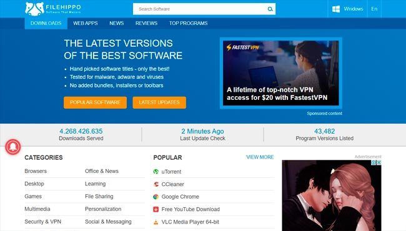Click the Downloads Served label

[81, 139]
